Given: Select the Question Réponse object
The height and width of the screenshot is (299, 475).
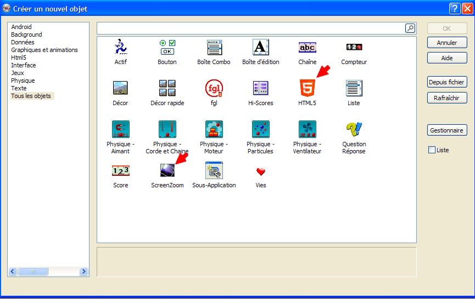Looking at the screenshot, I should pos(354,129).
